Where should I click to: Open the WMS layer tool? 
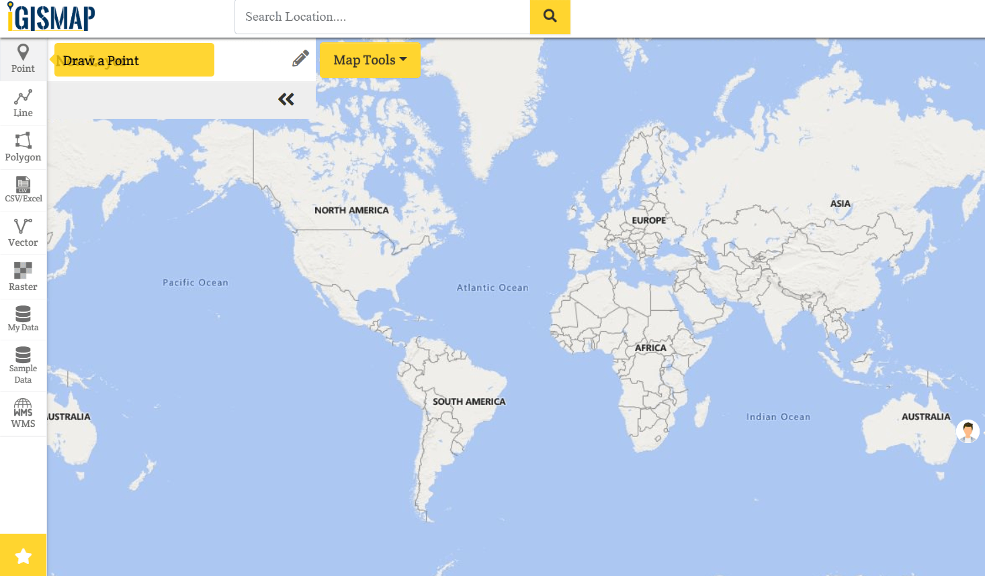tap(23, 414)
